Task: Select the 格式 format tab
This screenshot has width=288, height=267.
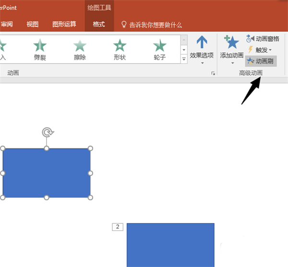Action: [99, 24]
